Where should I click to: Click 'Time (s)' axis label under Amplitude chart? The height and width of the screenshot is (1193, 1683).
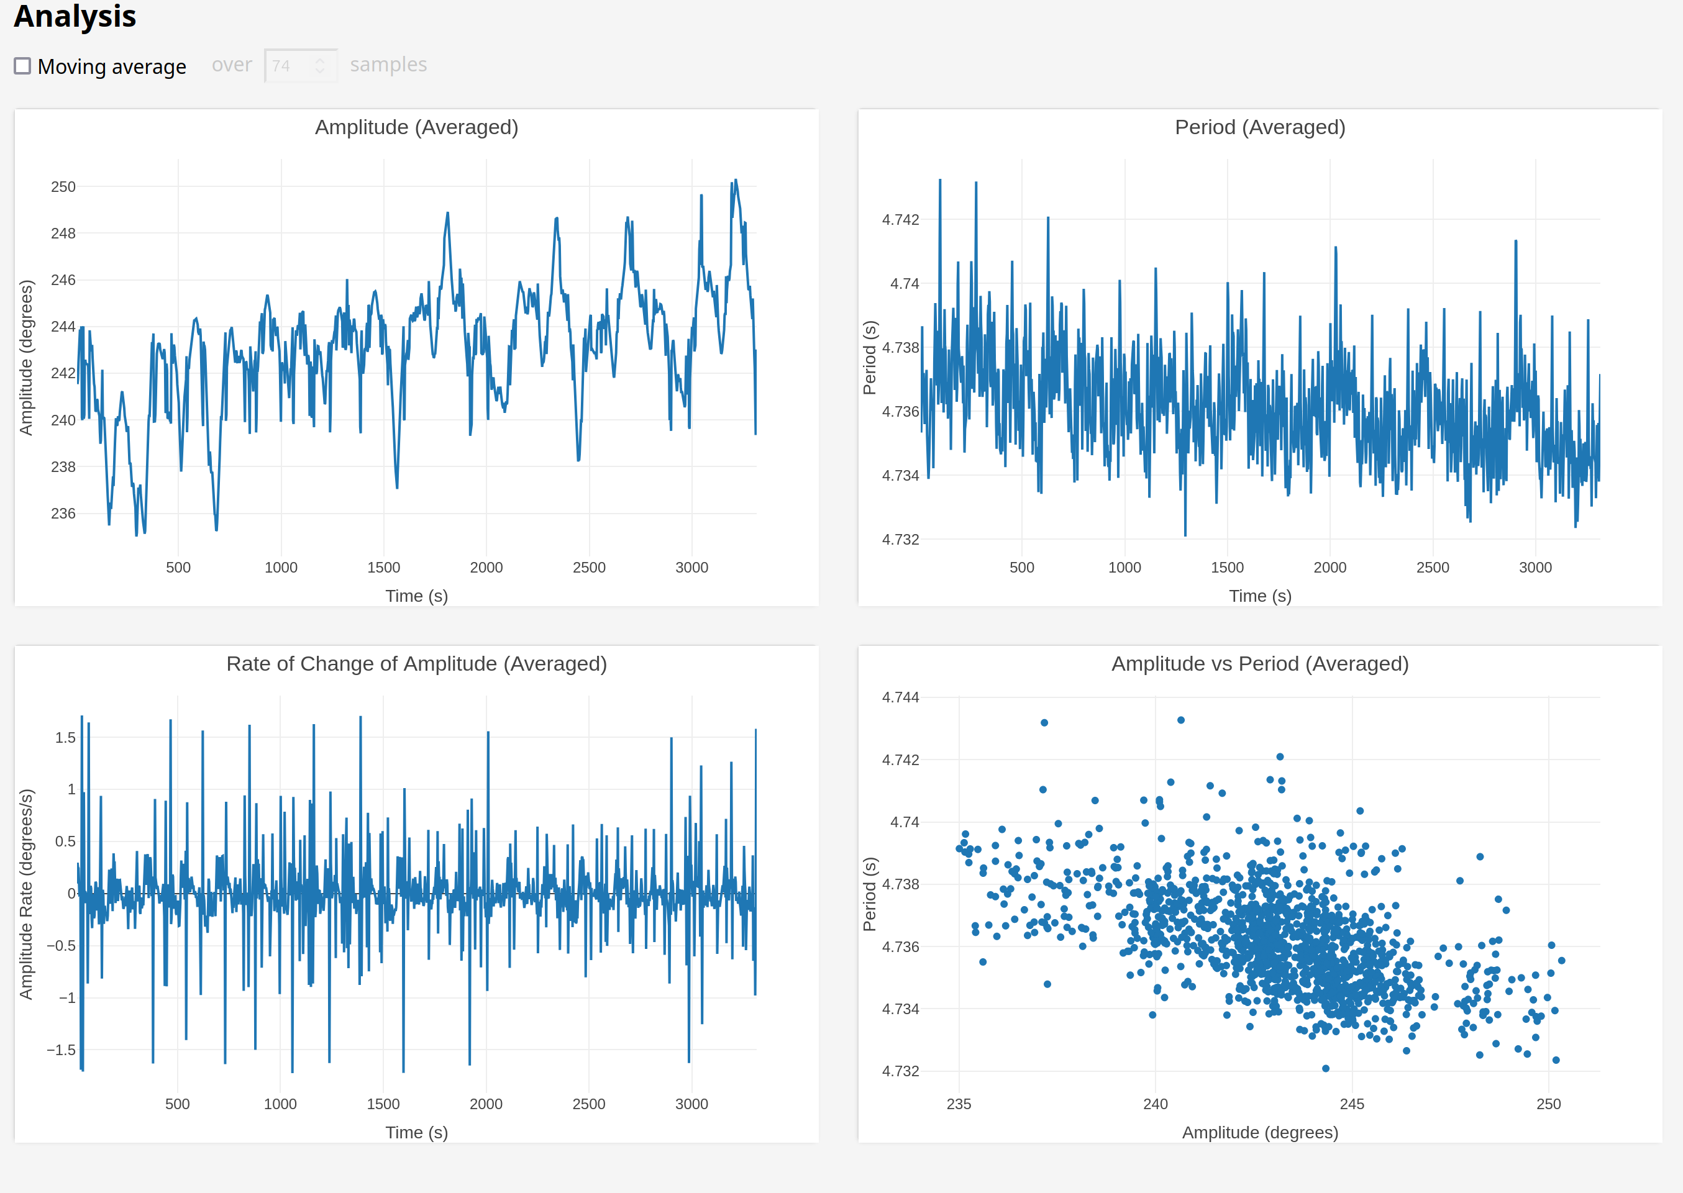coord(416,596)
